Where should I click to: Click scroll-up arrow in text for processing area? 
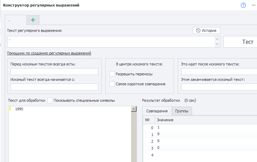tap(134, 109)
